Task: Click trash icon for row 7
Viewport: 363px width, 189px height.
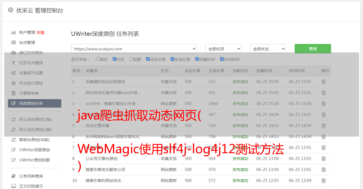Action: (x=324, y=148)
